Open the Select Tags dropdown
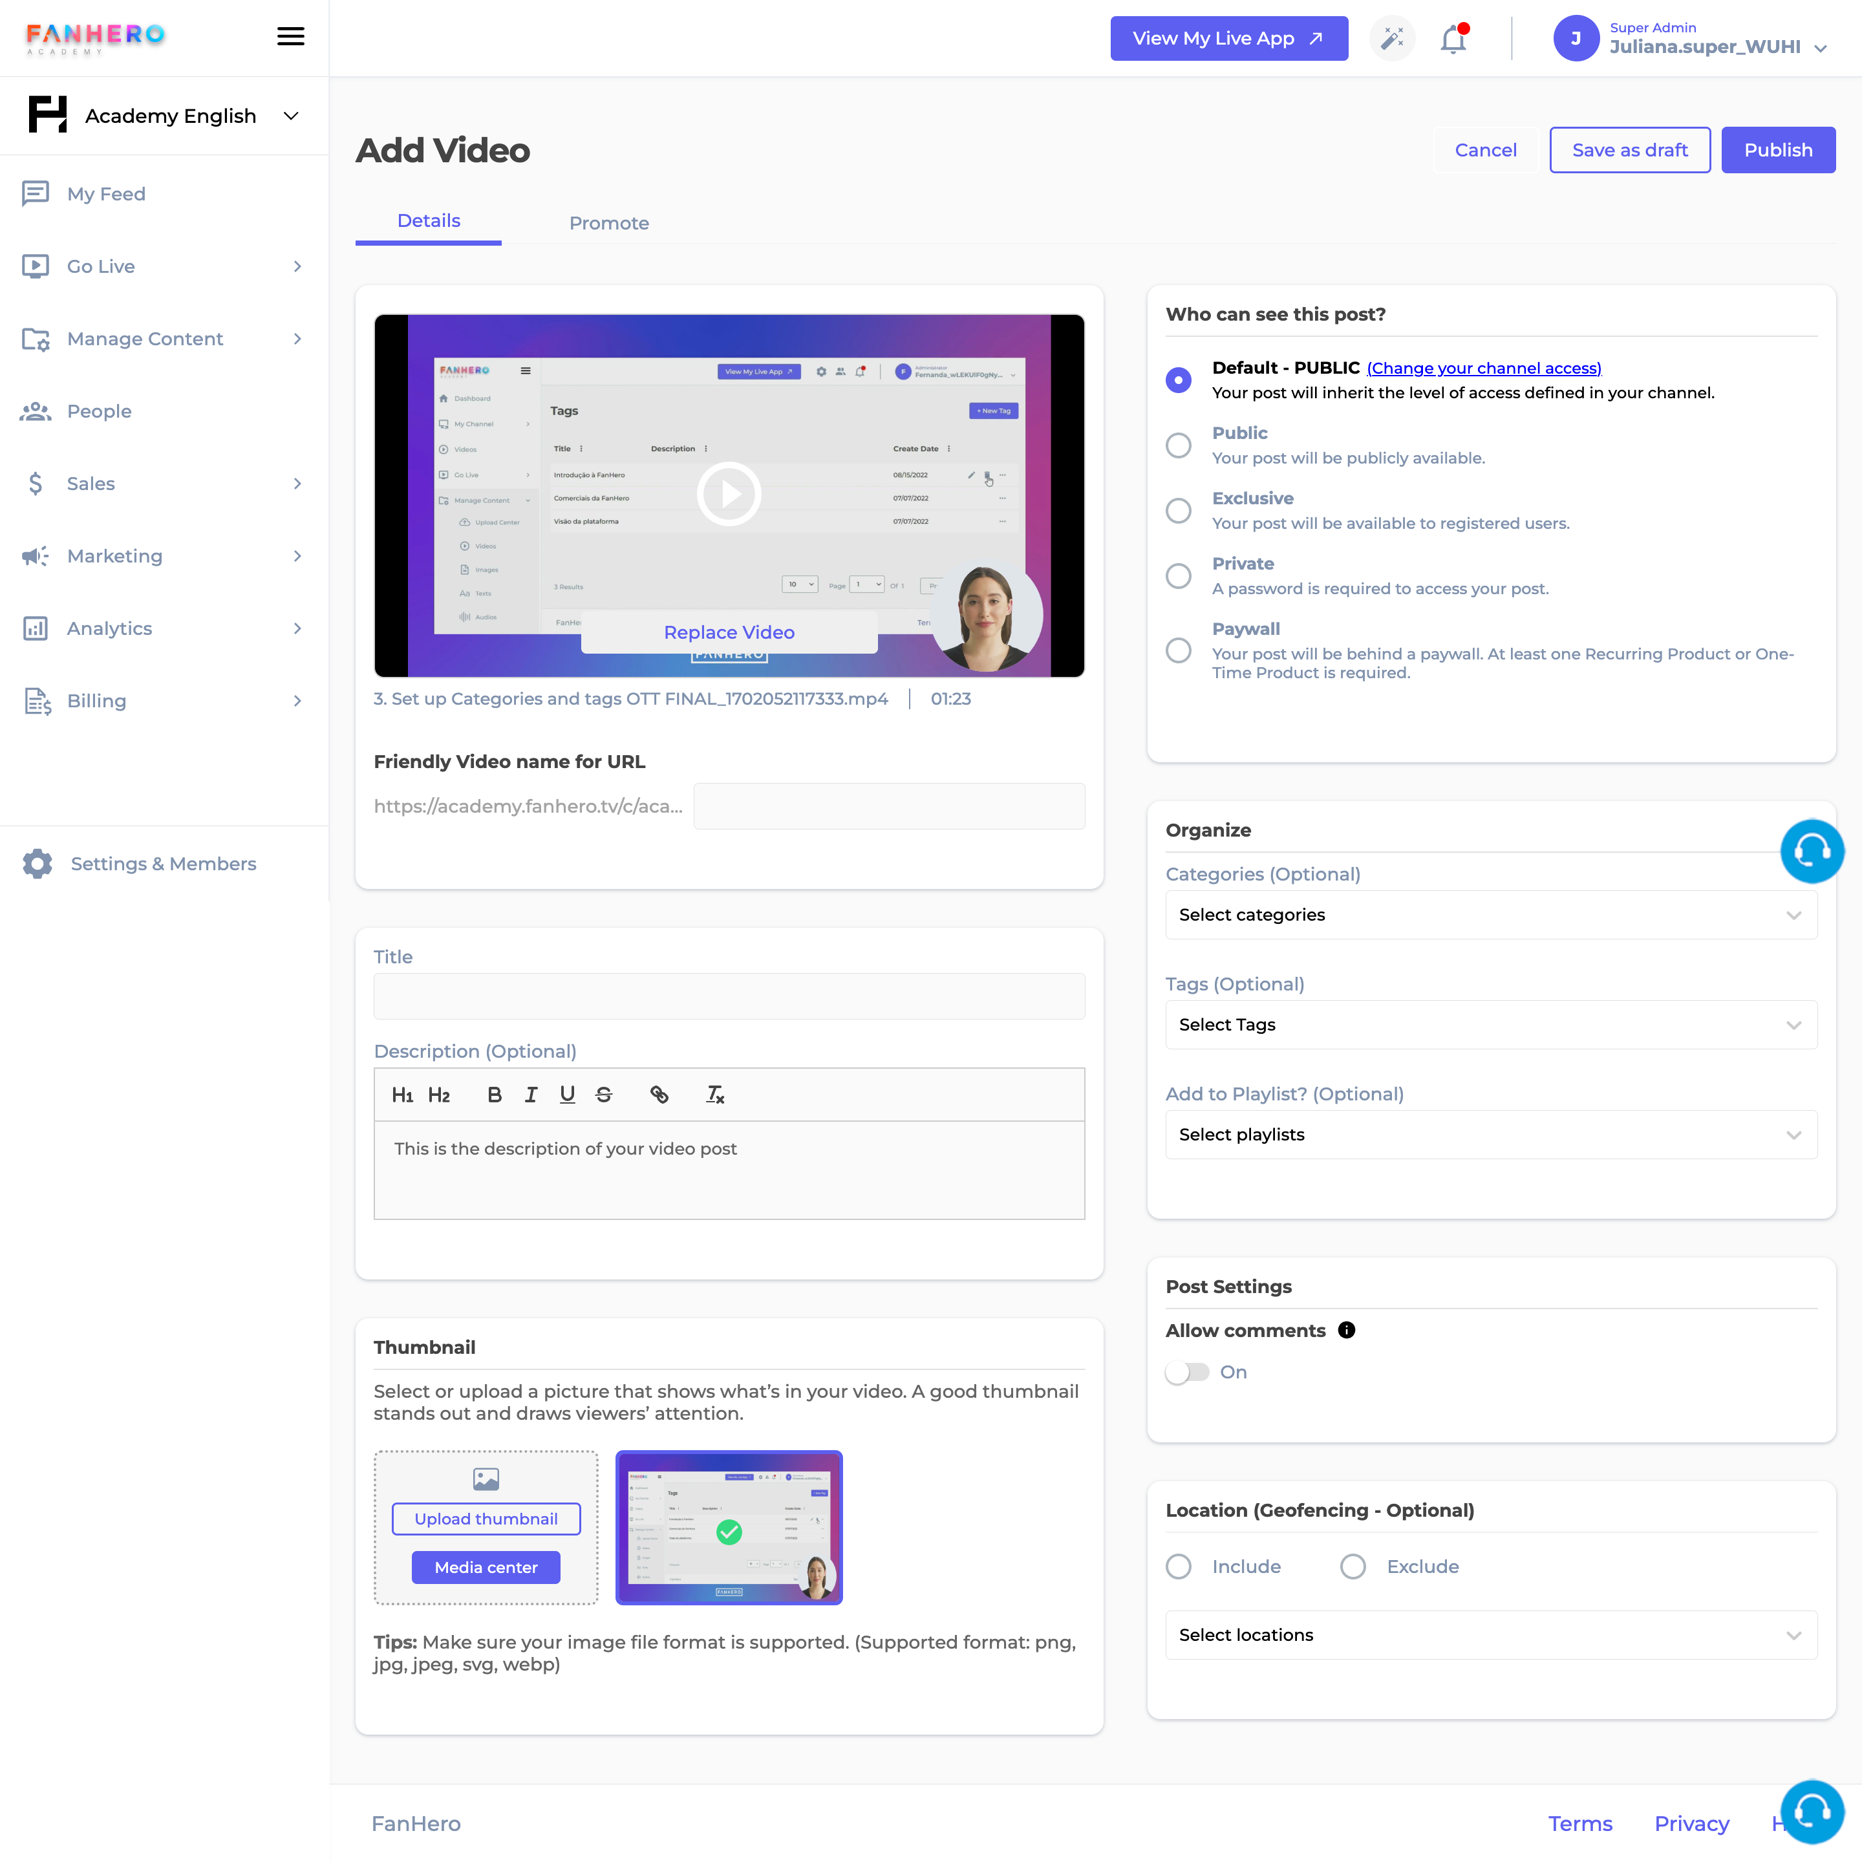This screenshot has height=1862, width=1862. [1491, 1025]
